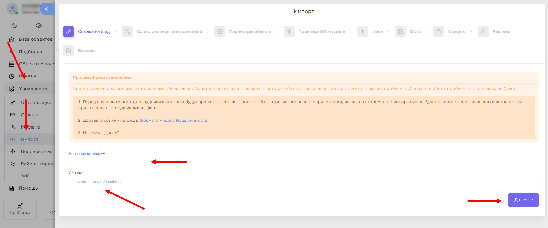Viewport: 548px width, 228px height.
Task: Click the photo step image icon
Action: coord(400,31)
